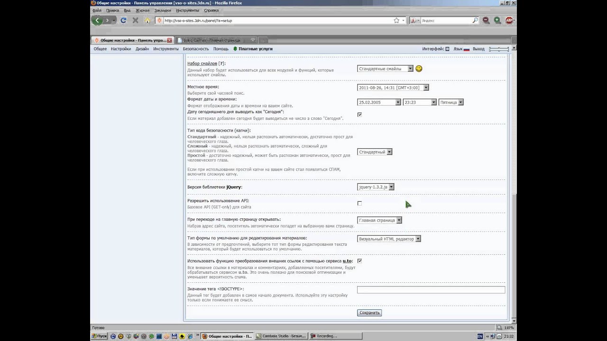Screen dimensions: 607x341
Task: Open the Закладки menu
Action: click(163, 10)
